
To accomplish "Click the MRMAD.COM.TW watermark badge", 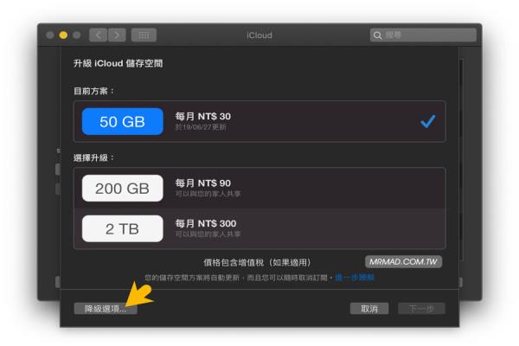I will pos(403,262).
